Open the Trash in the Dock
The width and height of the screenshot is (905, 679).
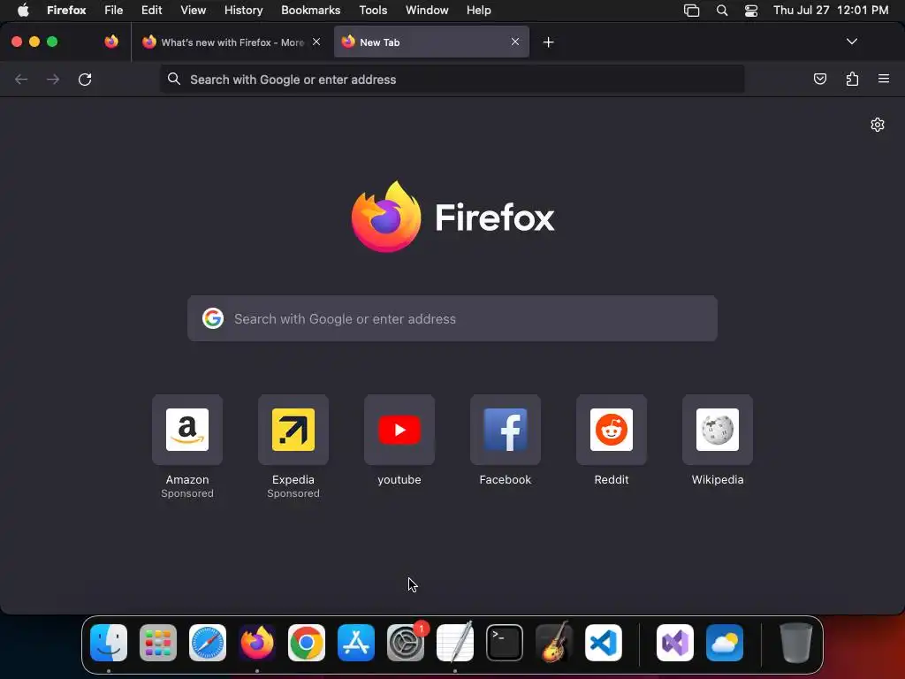796,642
